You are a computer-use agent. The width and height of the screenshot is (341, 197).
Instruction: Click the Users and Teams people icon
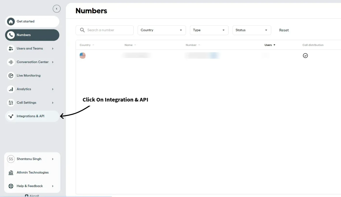(11, 48)
